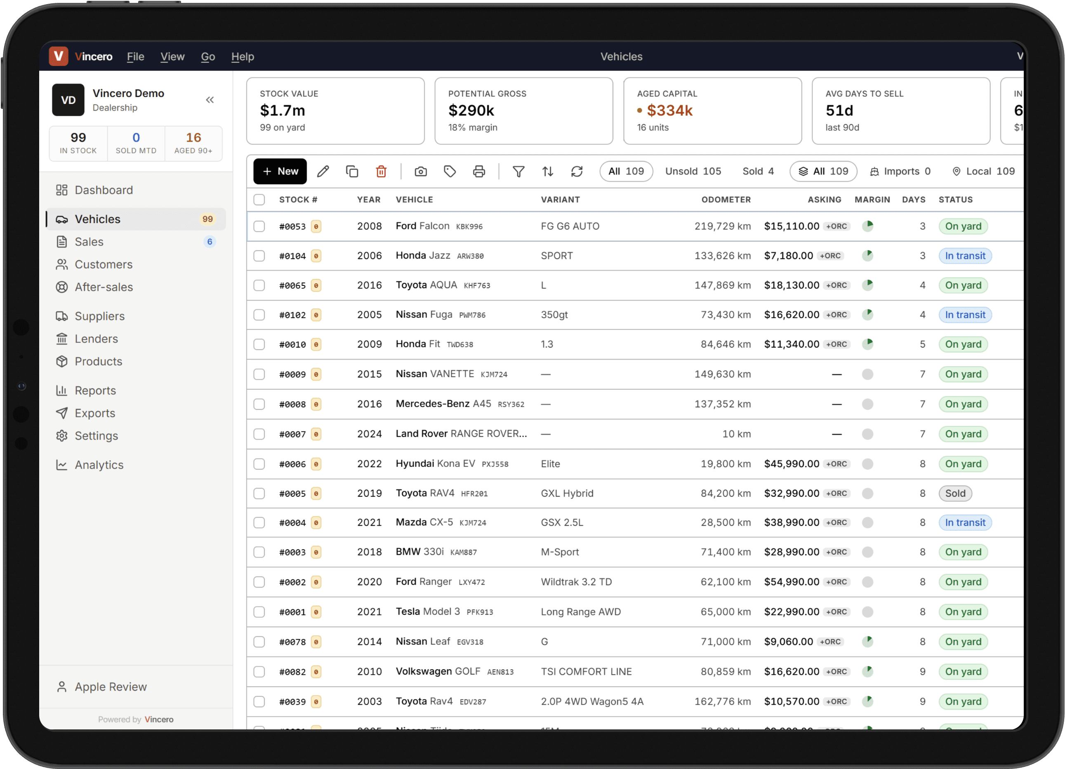This screenshot has width=1065, height=769.
Task: Open the Avg Days To Sell card
Action: pos(901,111)
